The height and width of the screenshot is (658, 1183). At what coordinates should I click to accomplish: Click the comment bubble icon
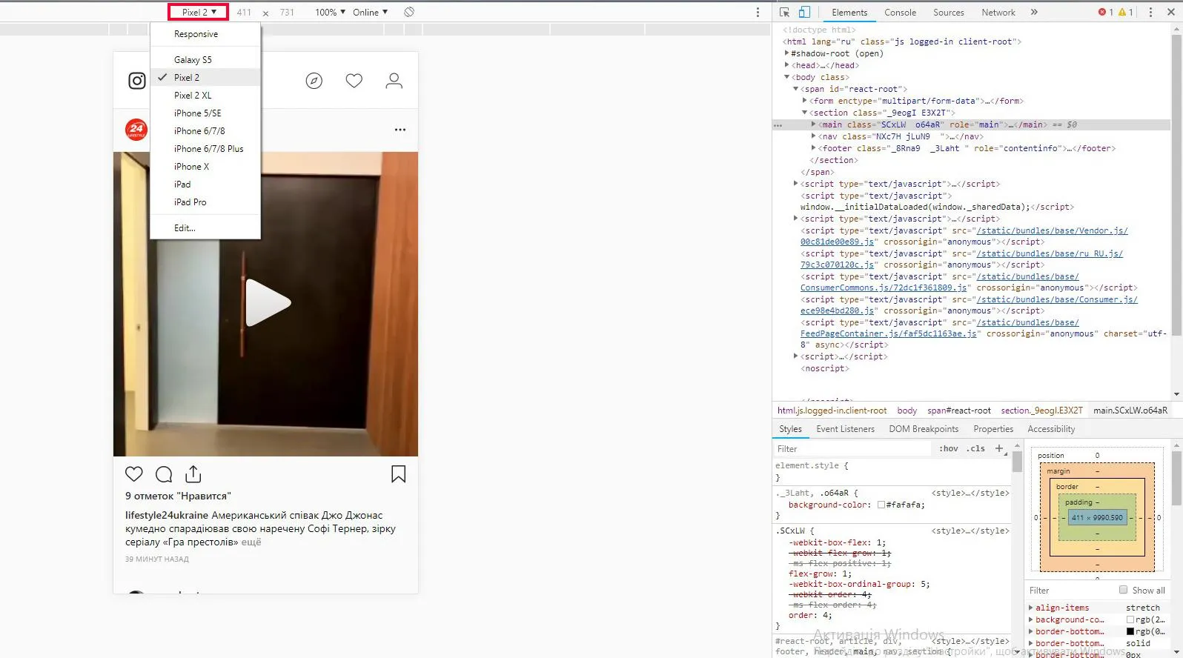pyautogui.click(x=164, y=474)
